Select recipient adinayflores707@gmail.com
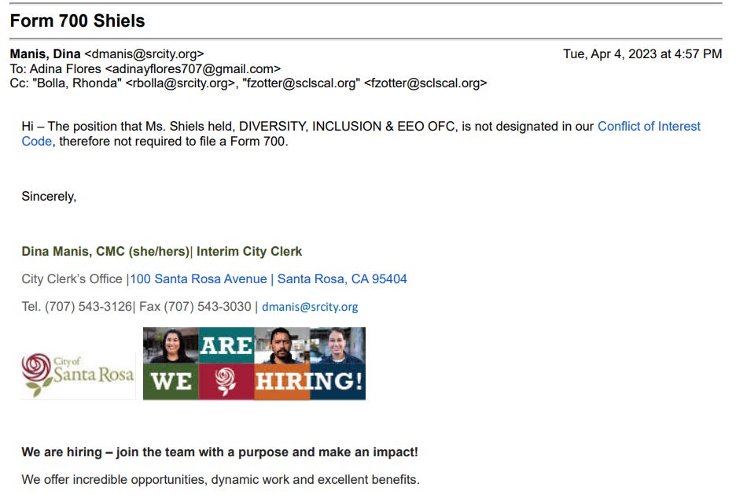The height and width of the screenshot is (498, 736). (x=193, y=69)
